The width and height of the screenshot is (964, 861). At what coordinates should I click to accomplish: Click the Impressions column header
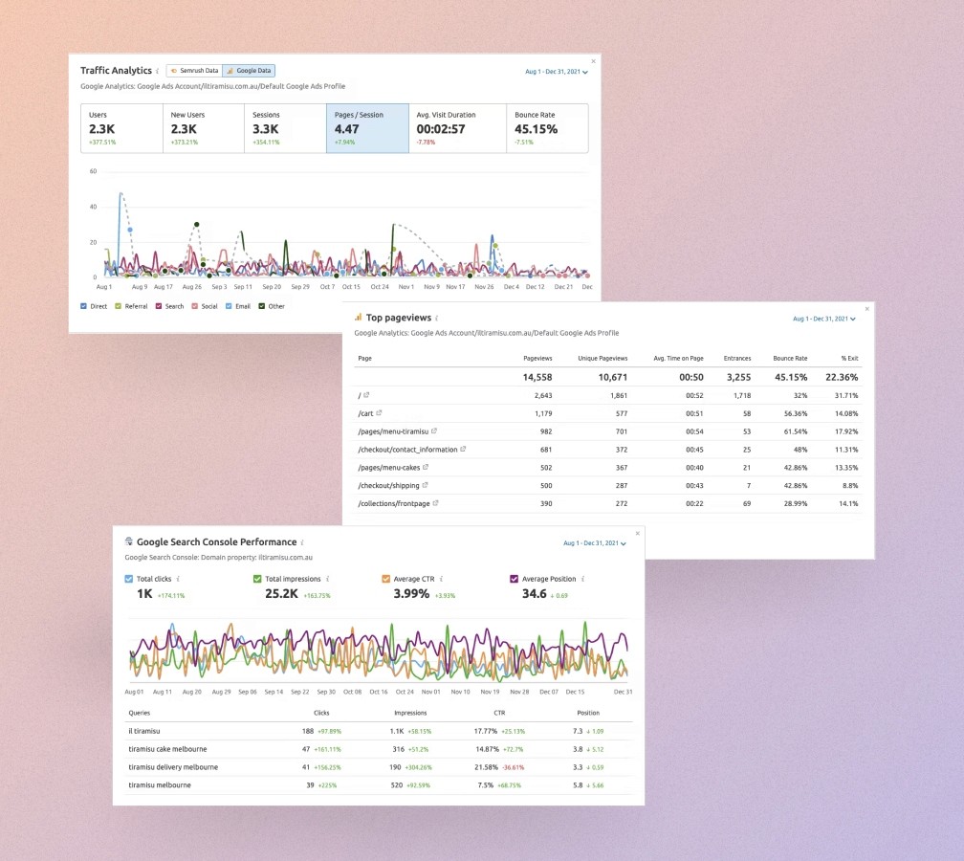pyautogui.click(x=410, y=714)
